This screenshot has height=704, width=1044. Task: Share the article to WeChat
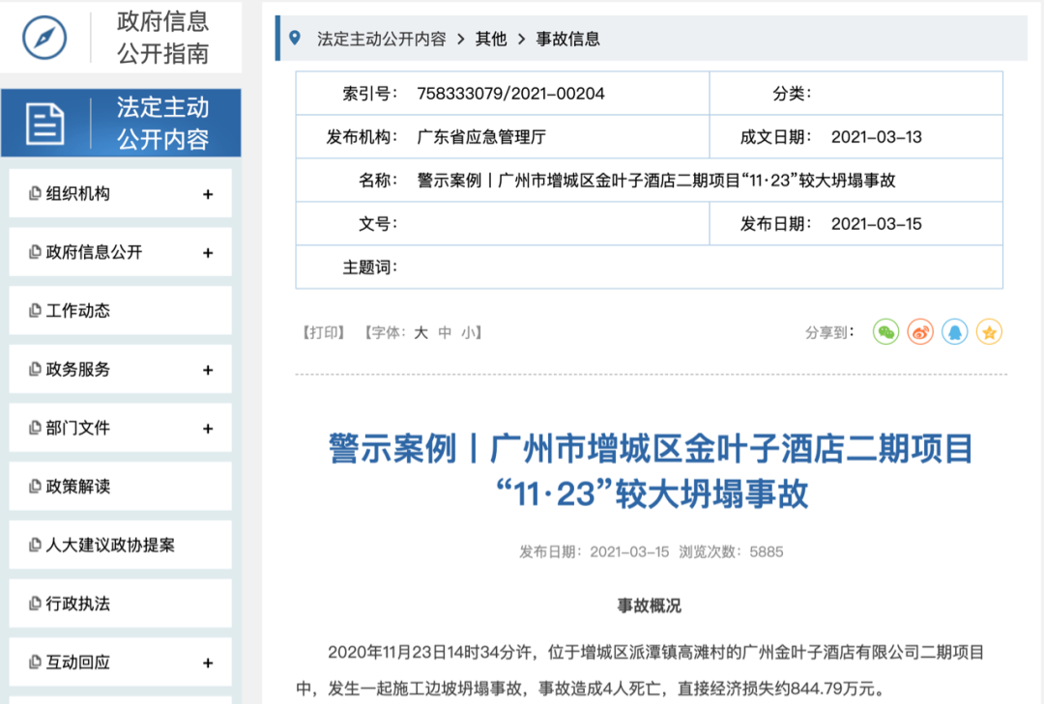(885, 332)
